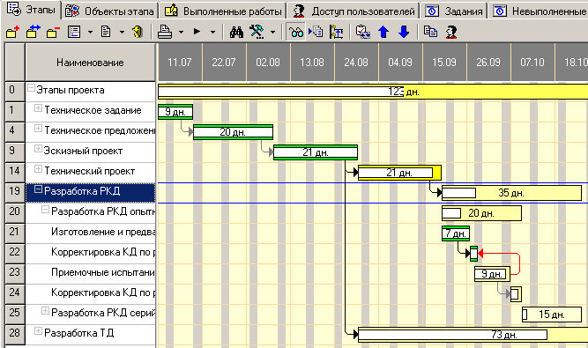Click the folder with red minus icon
The height and width of the screenshot is (348, 588).
tap(53, 33)
